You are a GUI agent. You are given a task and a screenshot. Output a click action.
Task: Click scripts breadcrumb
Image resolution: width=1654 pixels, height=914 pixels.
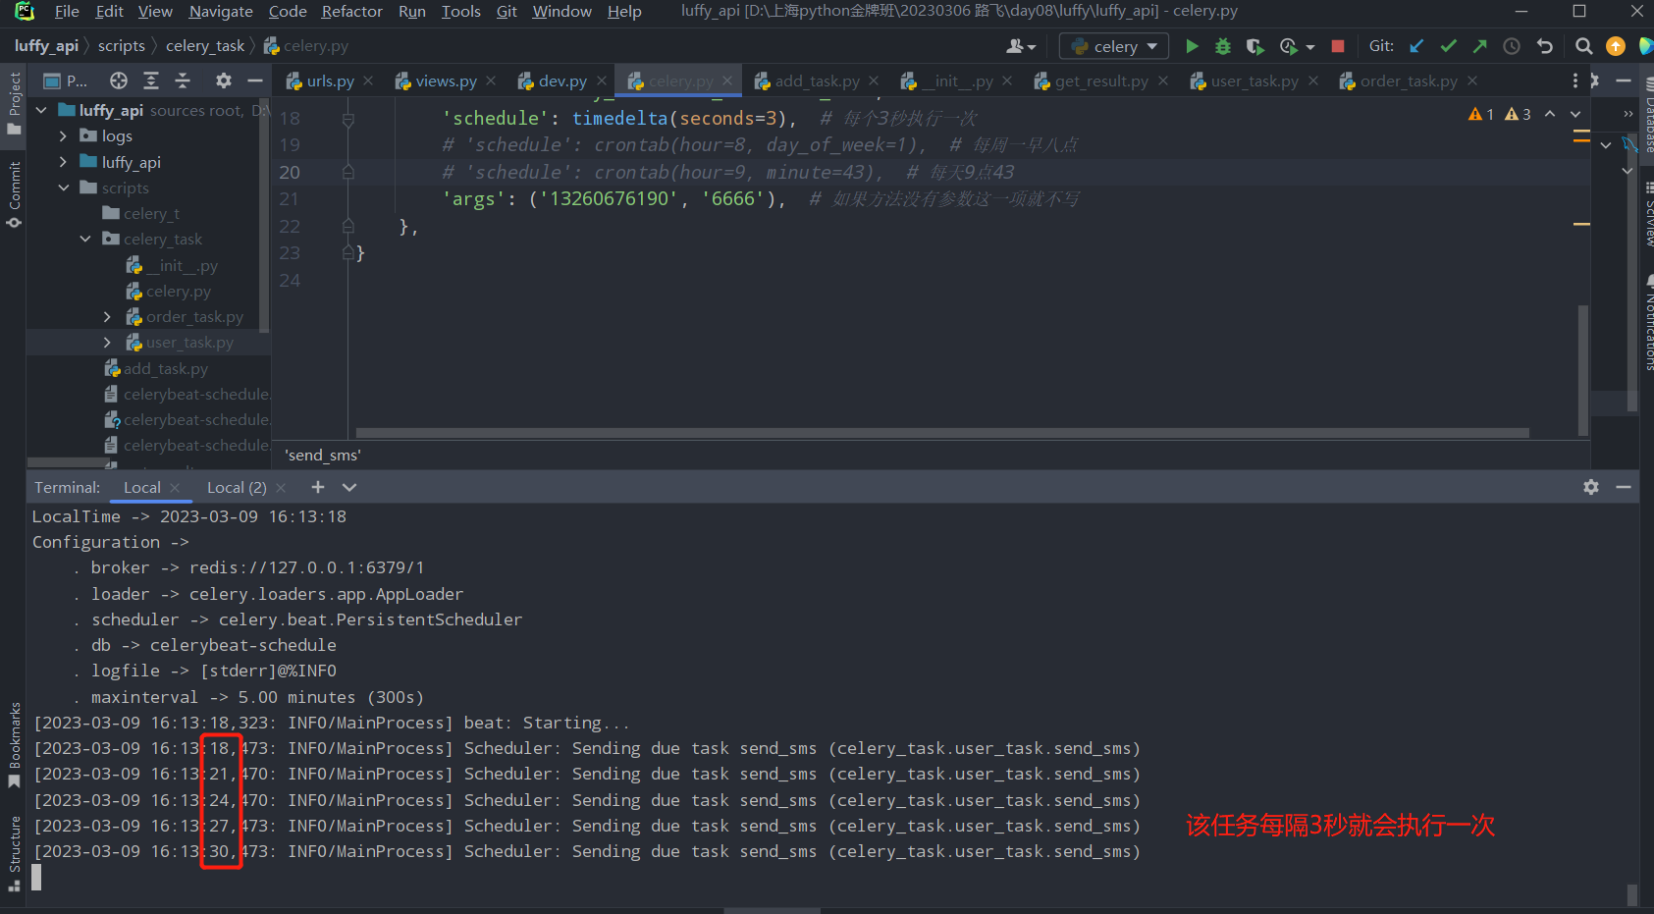coord(121,46)
